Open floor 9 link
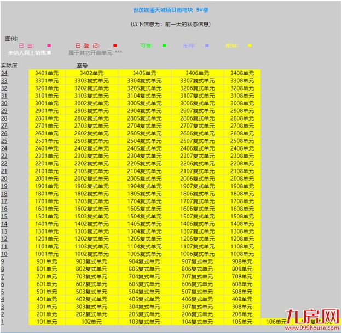Viewport: 342px width, 333px height. coord(3,261)
